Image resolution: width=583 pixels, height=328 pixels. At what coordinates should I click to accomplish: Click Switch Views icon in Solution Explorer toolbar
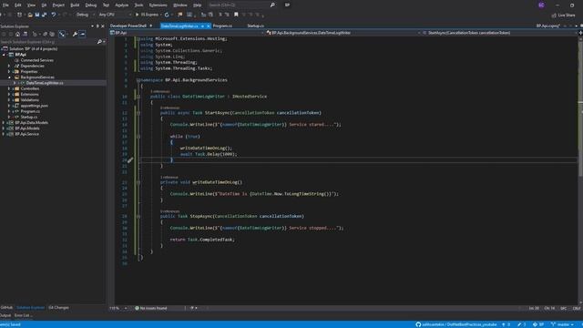point(25,34)
